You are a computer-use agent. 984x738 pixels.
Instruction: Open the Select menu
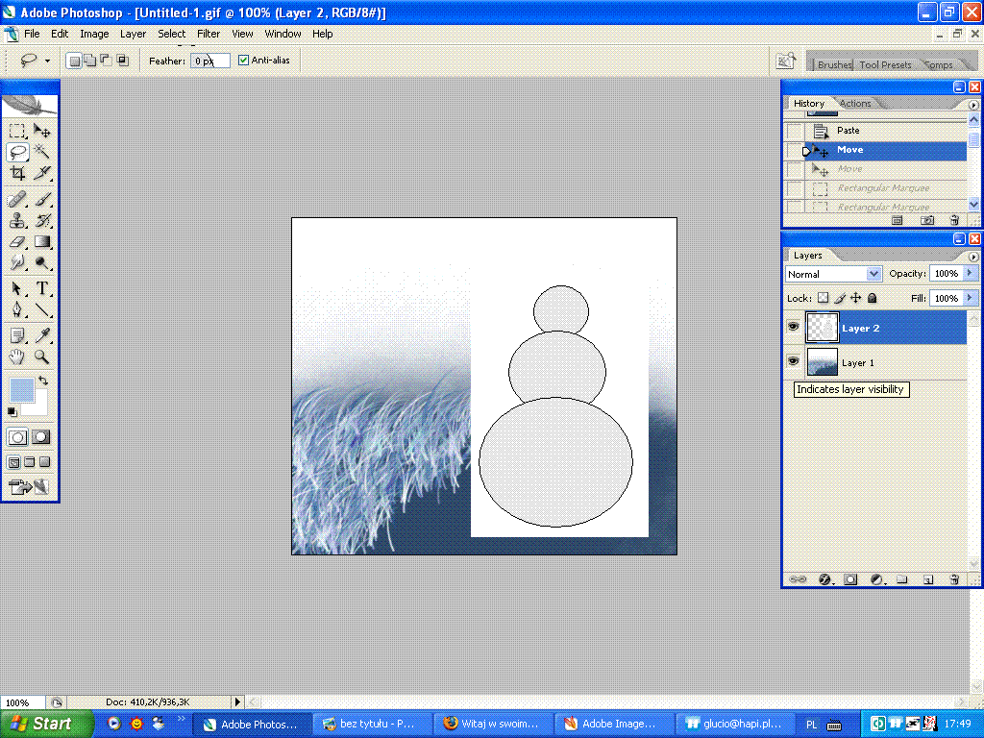pyautogui.click(x=171, y=34)
